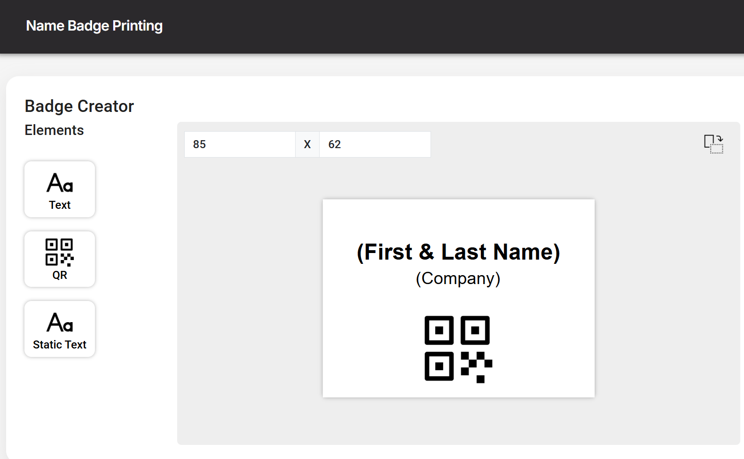Screen dimensions: 744x459
Task: Select the (Company) text on the badge
Action: pyautogui.click(x=458, y=278)
